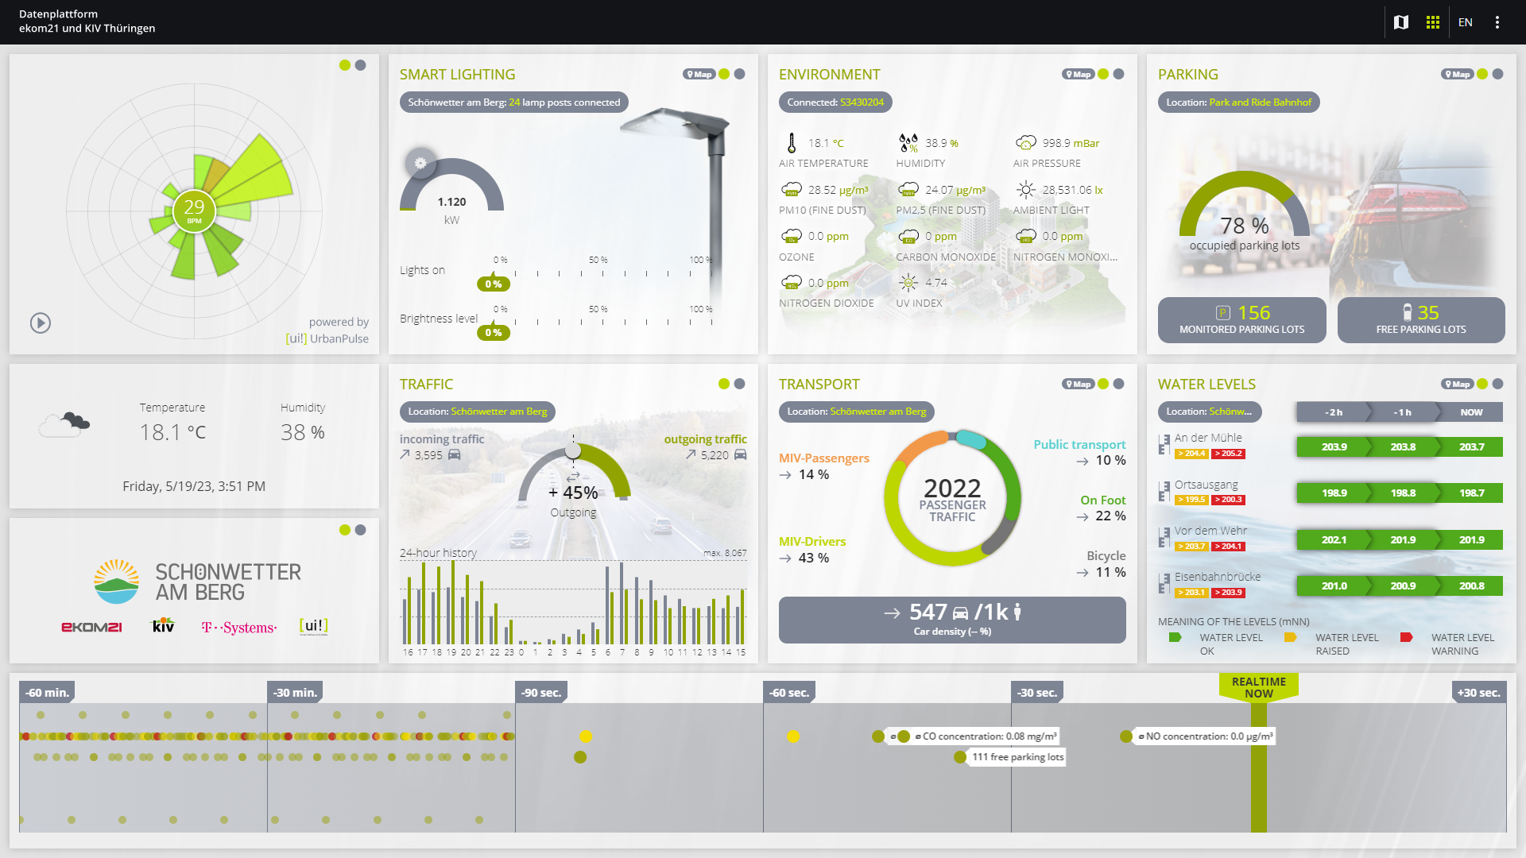Viewport: 1526px width, 858px height.
Task: Open Map badge in Environment panel
Action: [x=1078, y=74]
